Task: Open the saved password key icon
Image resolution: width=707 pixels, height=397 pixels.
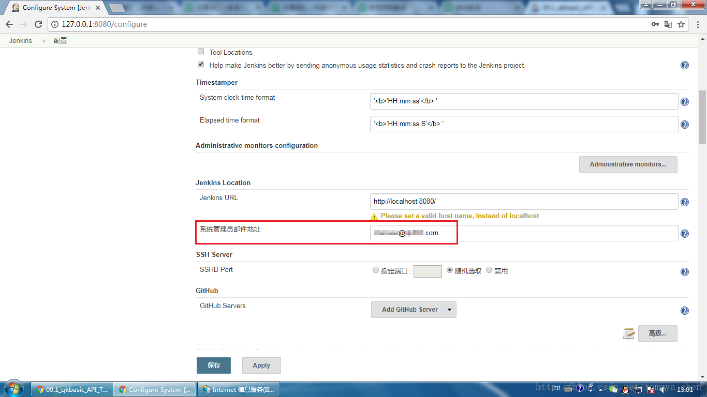Action: [x=655, y=24]
